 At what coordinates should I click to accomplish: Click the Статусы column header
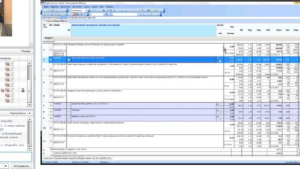pos(5,58)
